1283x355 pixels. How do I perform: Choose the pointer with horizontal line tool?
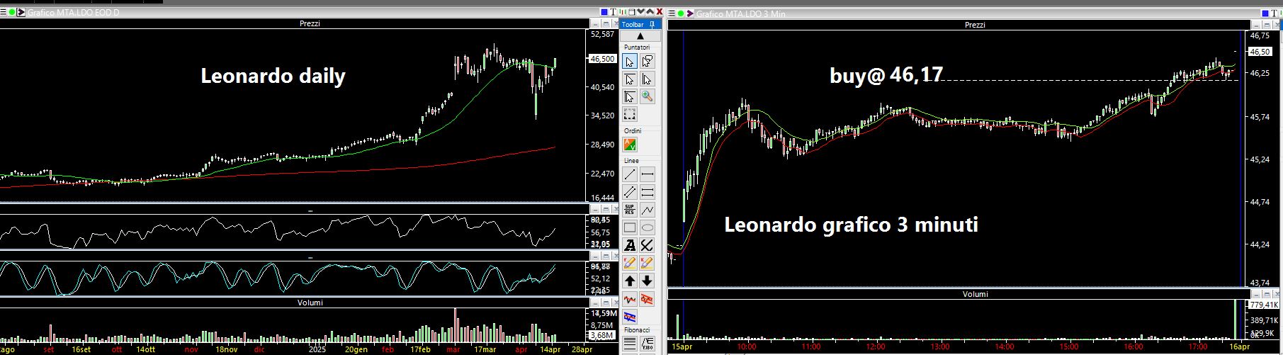tap(630, 79)
